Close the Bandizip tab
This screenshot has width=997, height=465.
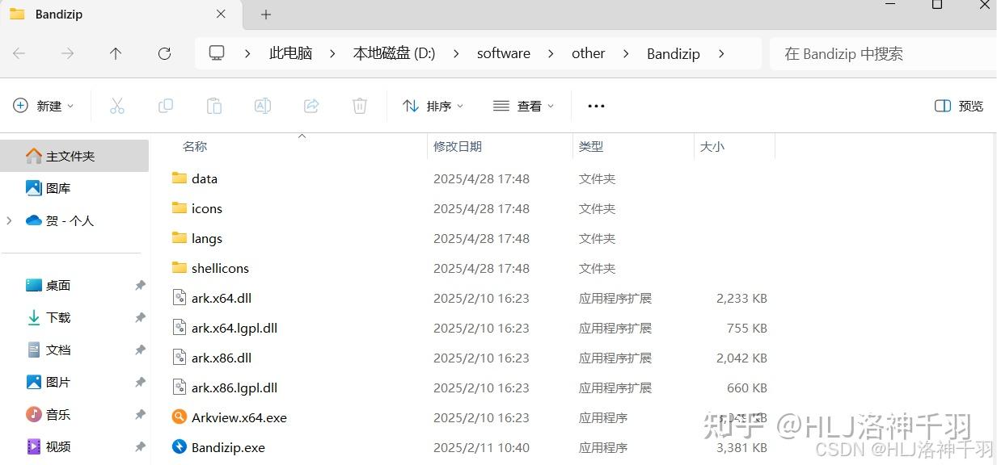(221, 14)
